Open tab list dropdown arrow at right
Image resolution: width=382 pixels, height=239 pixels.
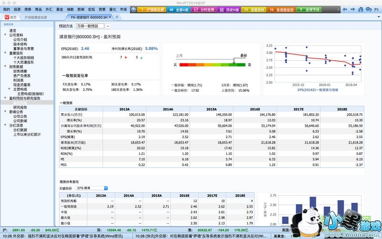click(379, 17)
